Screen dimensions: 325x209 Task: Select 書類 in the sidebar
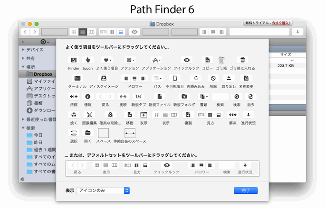pos(38,103)
